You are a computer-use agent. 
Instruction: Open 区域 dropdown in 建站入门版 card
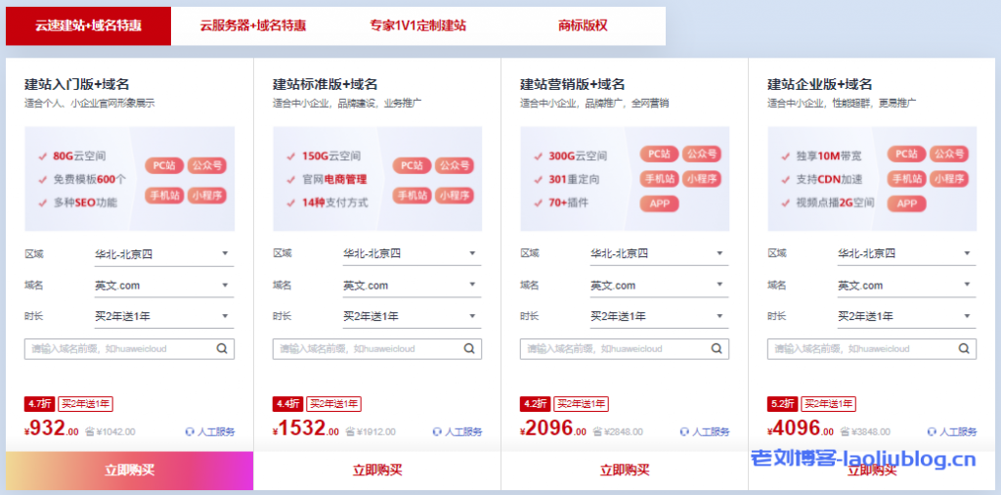coord(163,254)
